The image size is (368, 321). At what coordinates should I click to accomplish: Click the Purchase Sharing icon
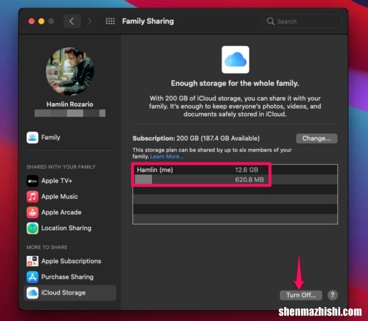(33, 277)
